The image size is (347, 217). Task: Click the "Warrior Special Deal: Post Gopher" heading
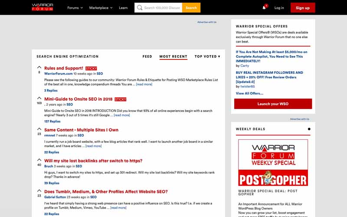pos(268,192)
